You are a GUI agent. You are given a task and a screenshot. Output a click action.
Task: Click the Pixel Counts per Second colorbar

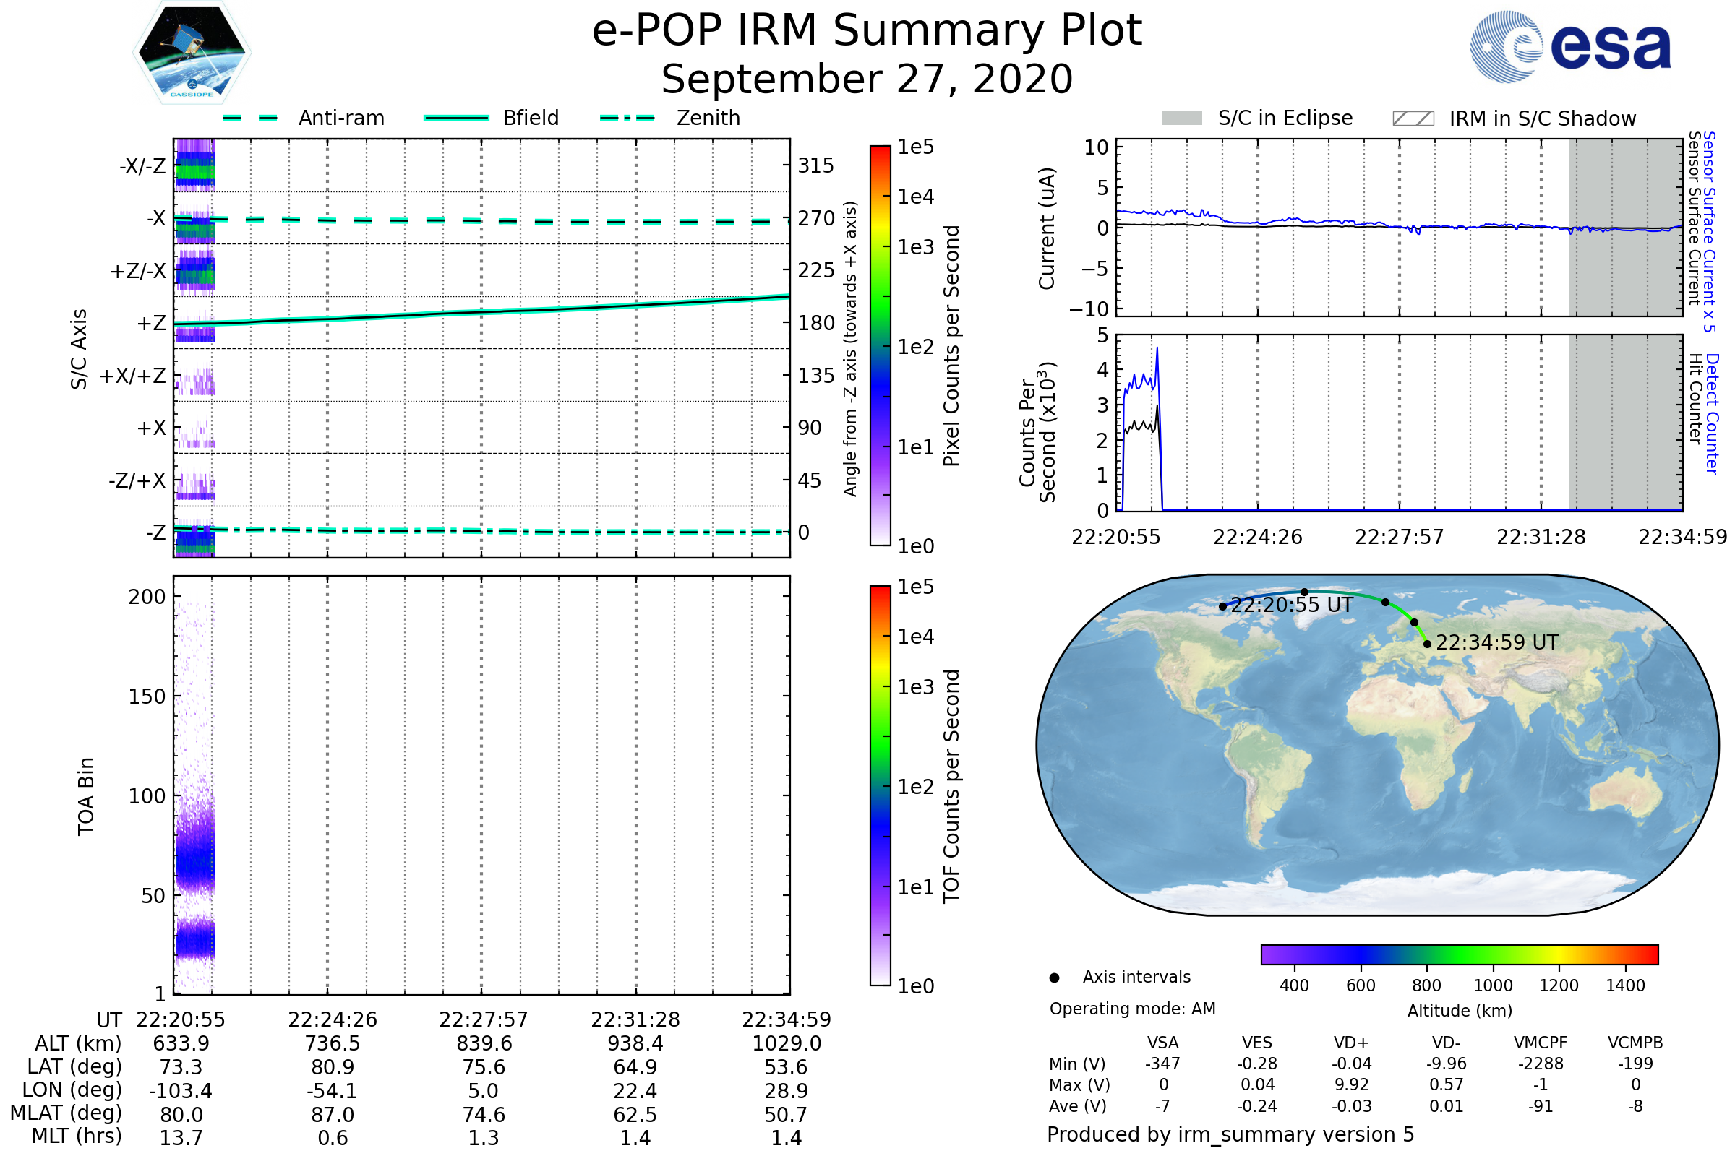[880, 345]
